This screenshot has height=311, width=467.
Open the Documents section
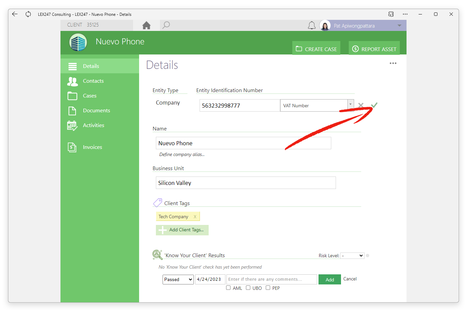100,110
